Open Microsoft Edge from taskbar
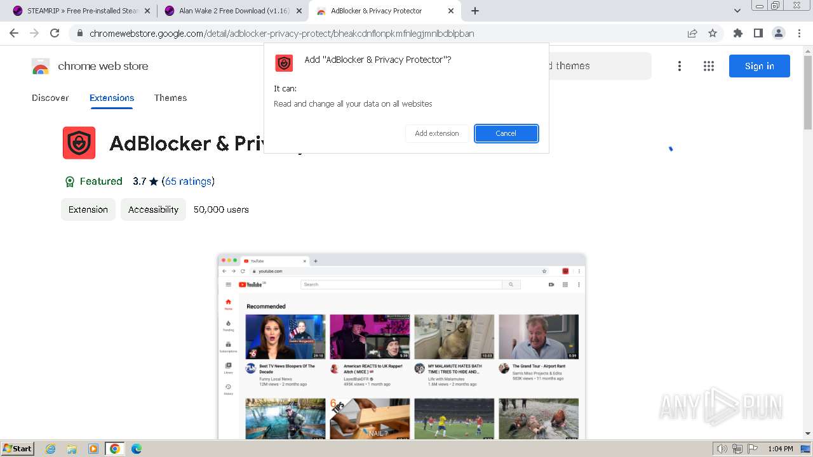Screen dimensions: 813x457 click(137, 449)
